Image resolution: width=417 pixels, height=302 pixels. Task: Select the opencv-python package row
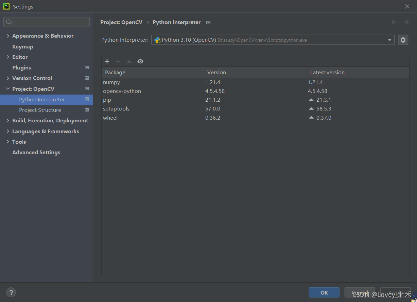tap(255, 91)
